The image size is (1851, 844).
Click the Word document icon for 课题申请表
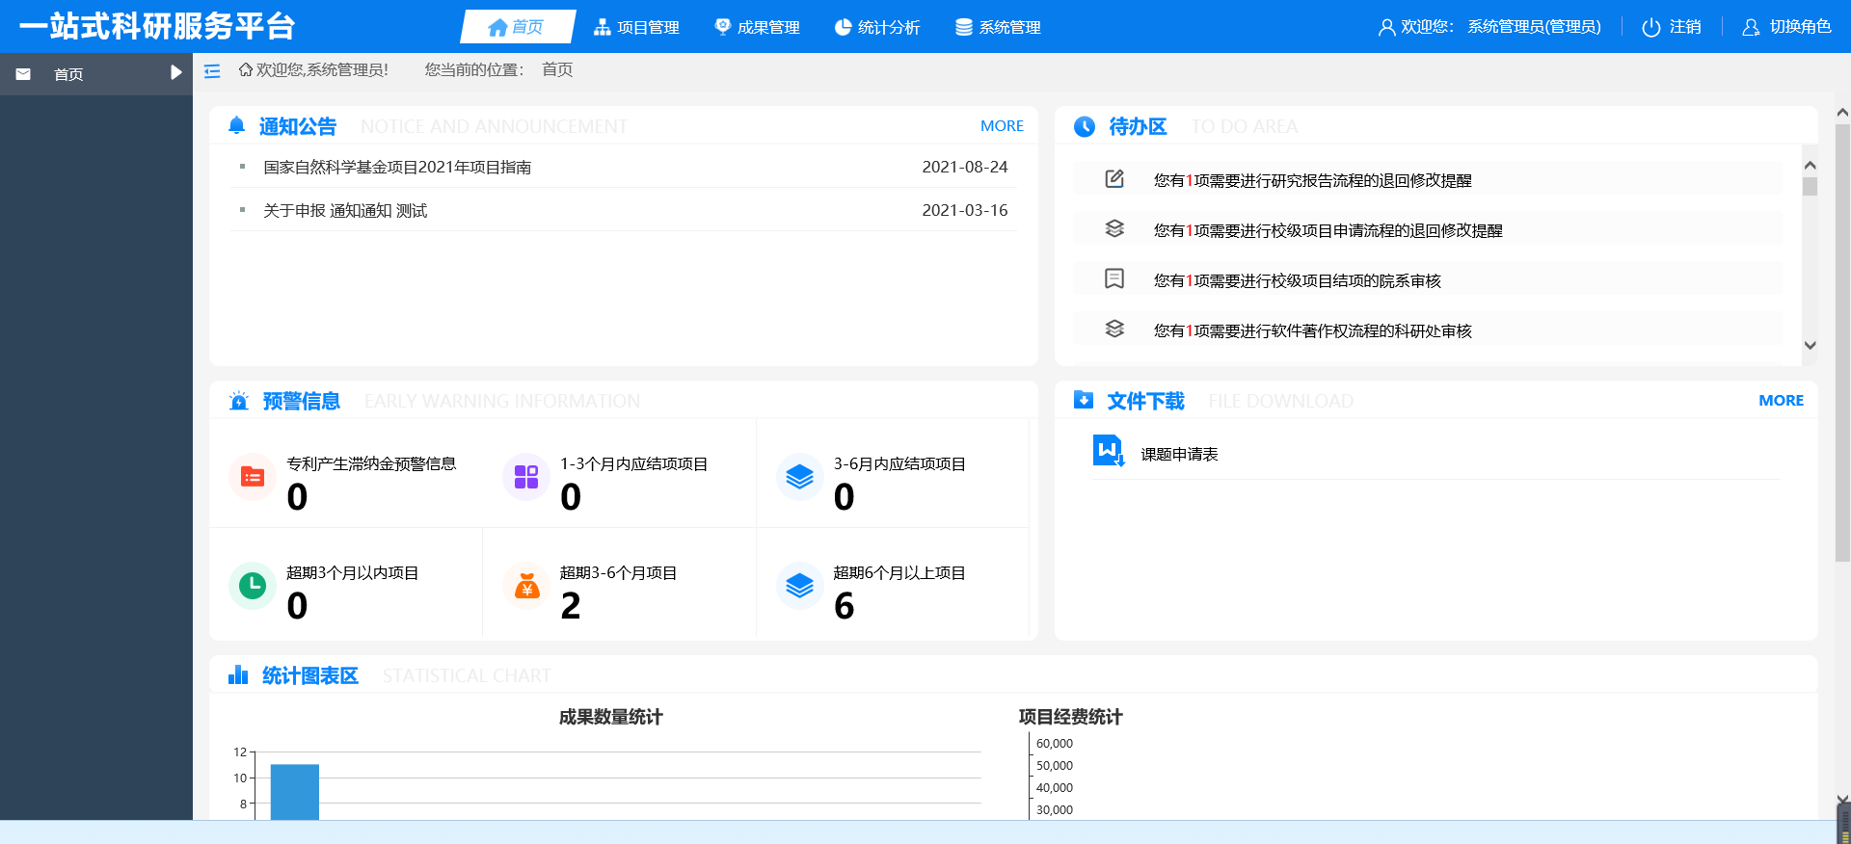(1109, 451)
